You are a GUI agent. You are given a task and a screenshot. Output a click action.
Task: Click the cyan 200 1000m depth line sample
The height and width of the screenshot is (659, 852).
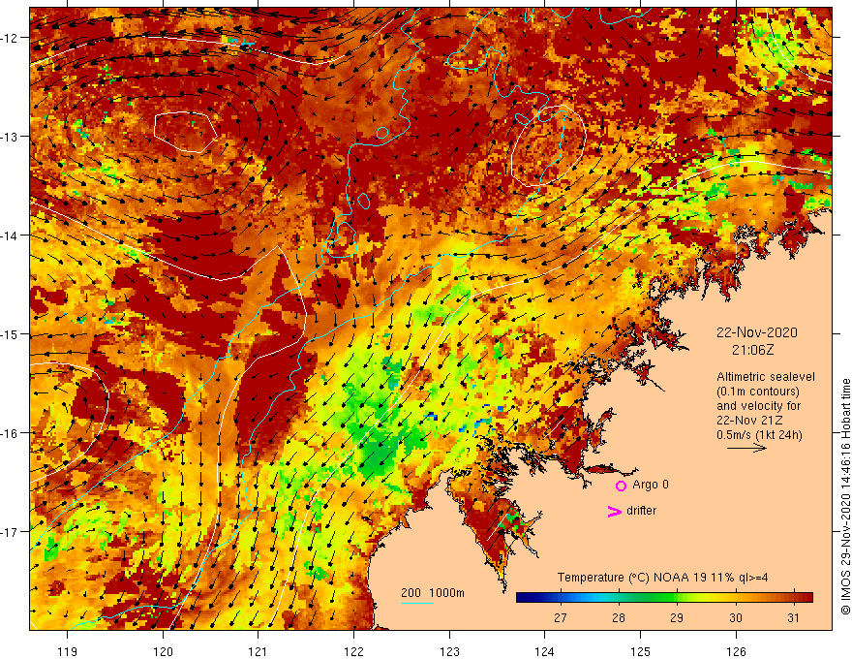click(x=416, y=603)
